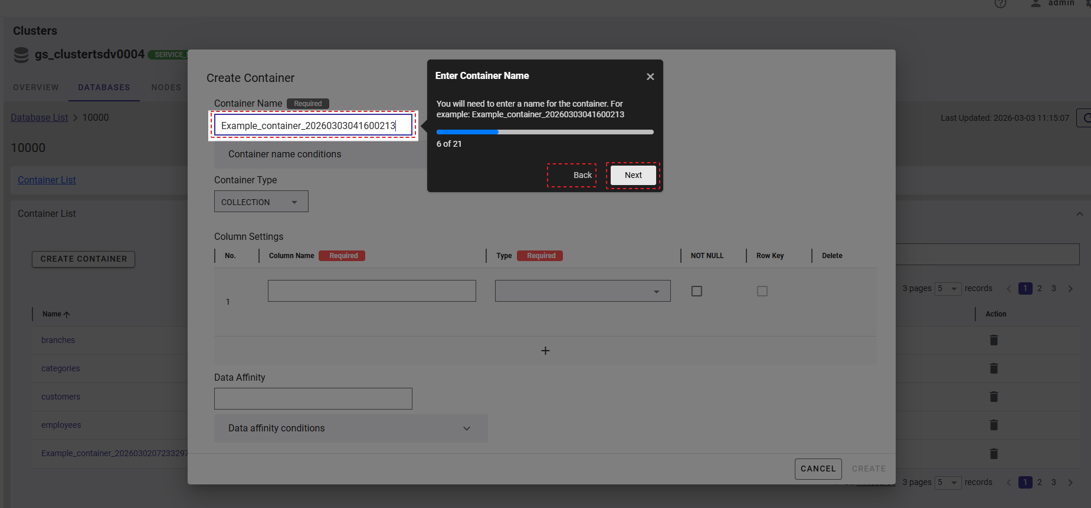Delete employees container using trash icon

coord(994,425)
